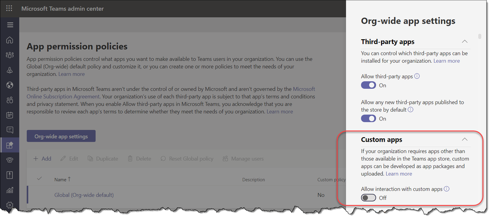490x219 pixels.
Task: Click Reset Global policy in toolbar
Action: 187,159
